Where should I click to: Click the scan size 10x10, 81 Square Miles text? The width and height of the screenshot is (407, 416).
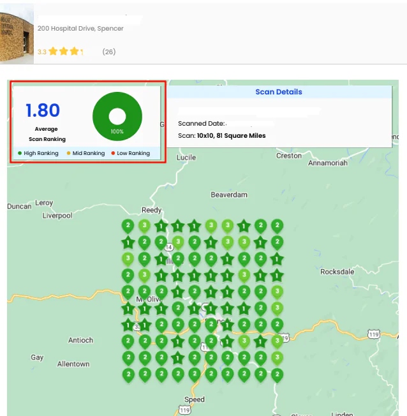click(231, 135)
